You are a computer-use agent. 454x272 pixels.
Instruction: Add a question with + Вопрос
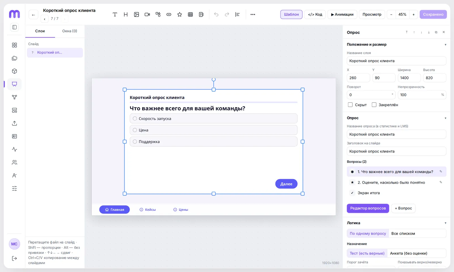pos(403,208)
